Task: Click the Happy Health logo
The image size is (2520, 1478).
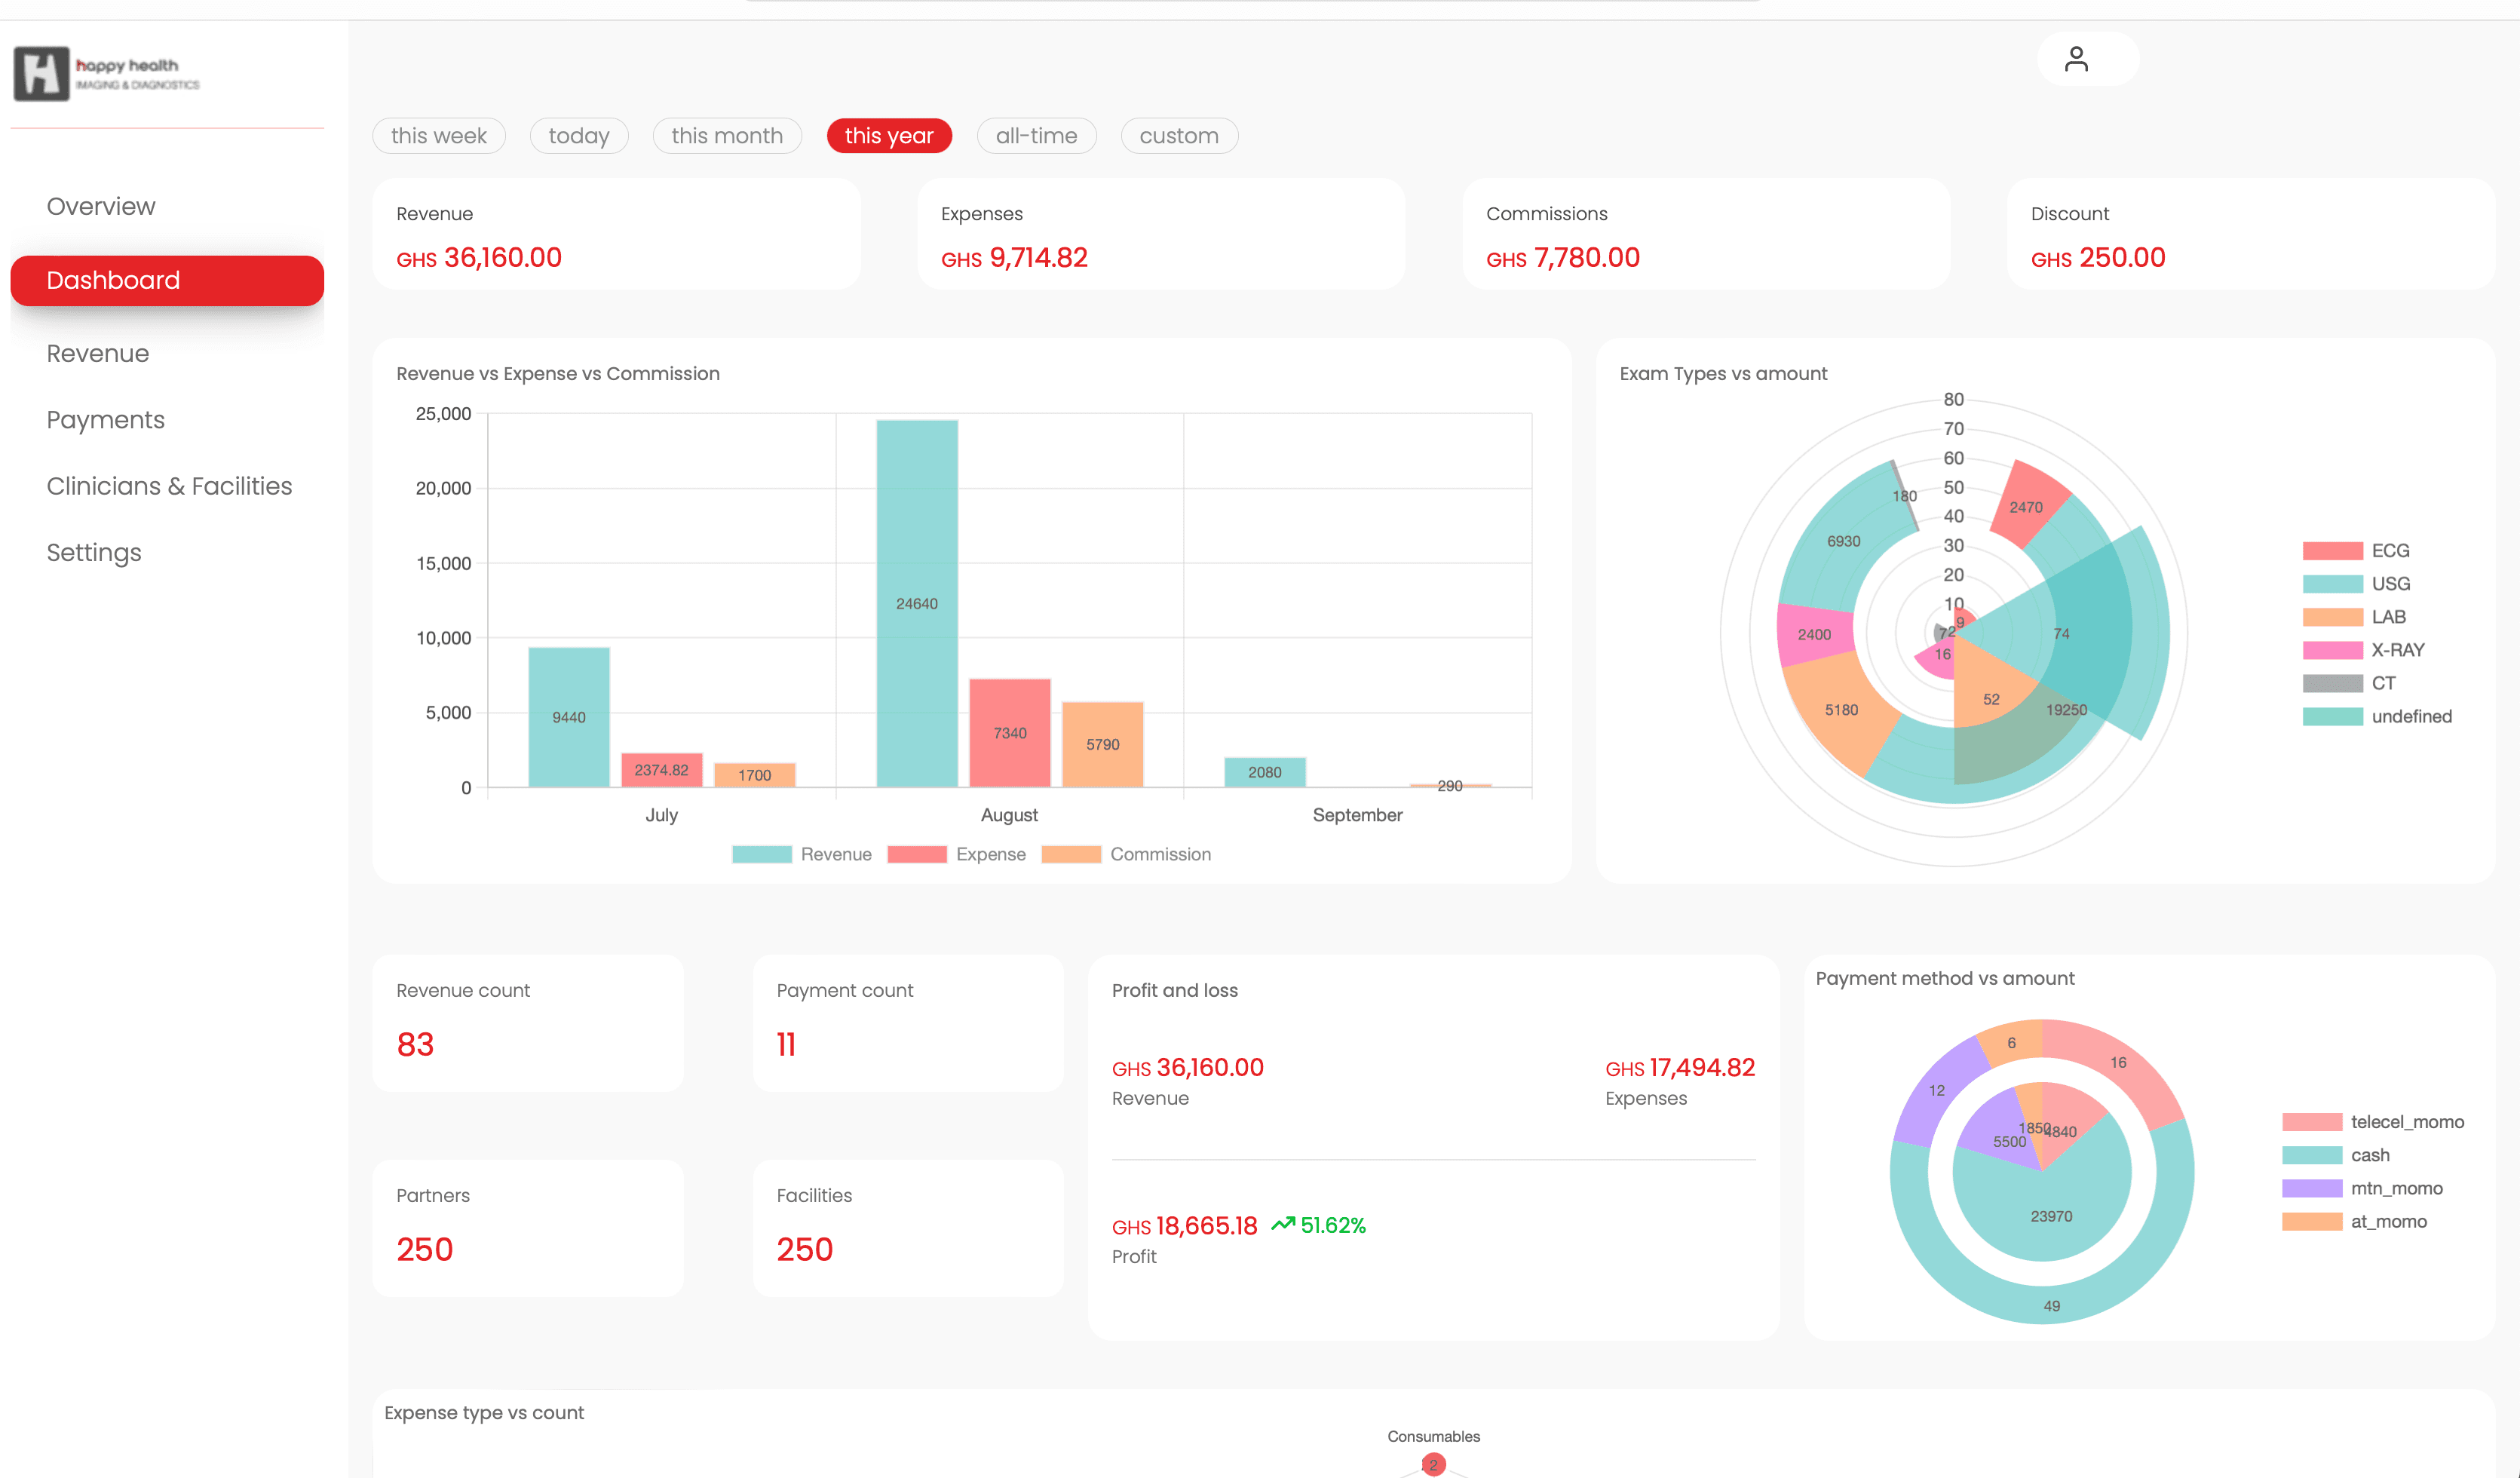Action: click(x=107, y=73)
